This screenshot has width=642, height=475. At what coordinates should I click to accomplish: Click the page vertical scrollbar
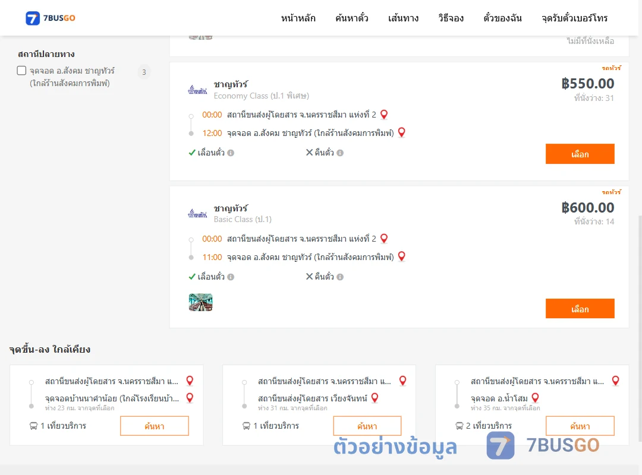(x=640, y=327)
